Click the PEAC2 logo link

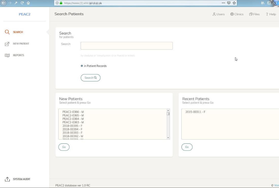tap(25, 14)
